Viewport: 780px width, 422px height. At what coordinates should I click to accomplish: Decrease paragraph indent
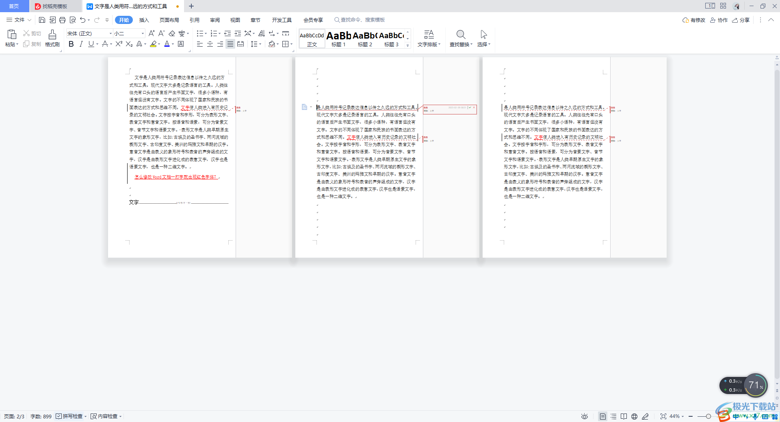[227, 33]
